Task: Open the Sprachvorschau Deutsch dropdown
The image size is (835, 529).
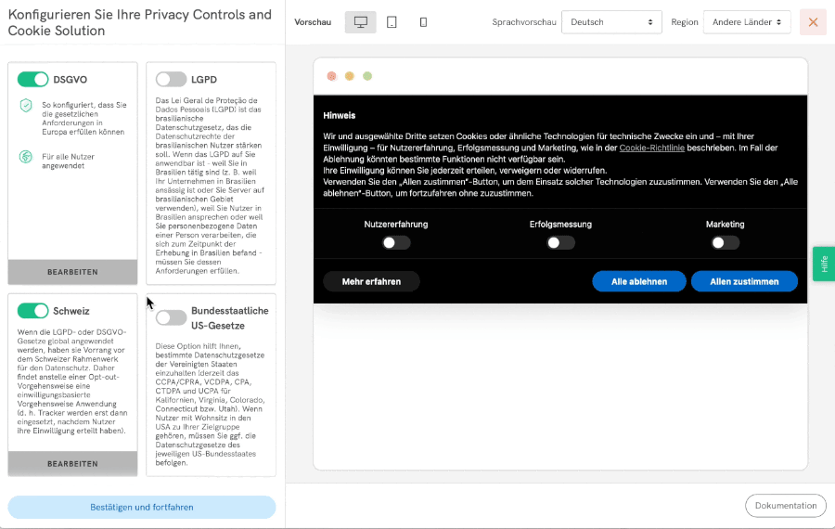Action: (611, 22)
